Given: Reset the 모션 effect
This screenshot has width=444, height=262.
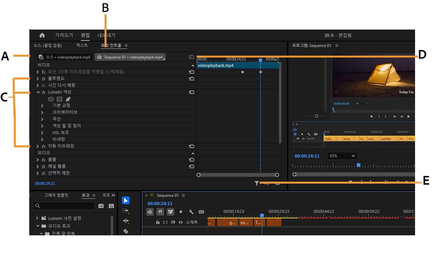Looking at the screenshot, I should point(192,72).
